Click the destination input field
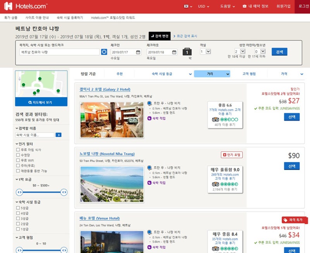The height and width of the screenshot is (253, 310). pos(60,52)
